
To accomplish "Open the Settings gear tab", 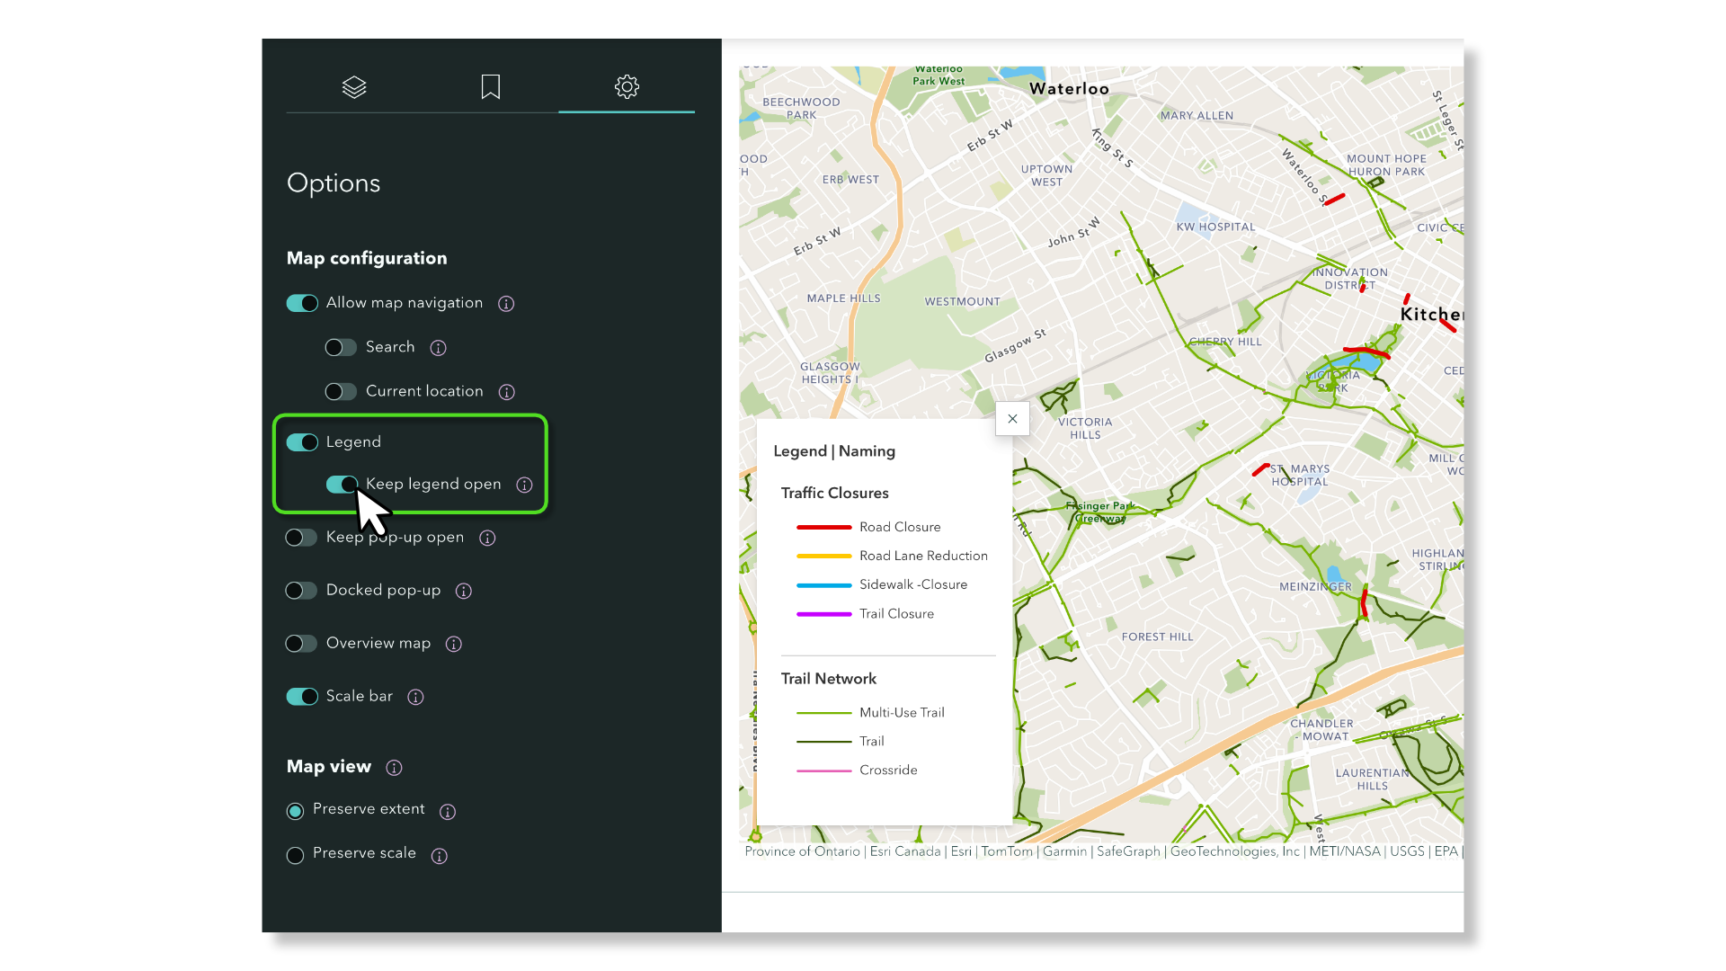I will pyautogui.click(x=627, y=87).
